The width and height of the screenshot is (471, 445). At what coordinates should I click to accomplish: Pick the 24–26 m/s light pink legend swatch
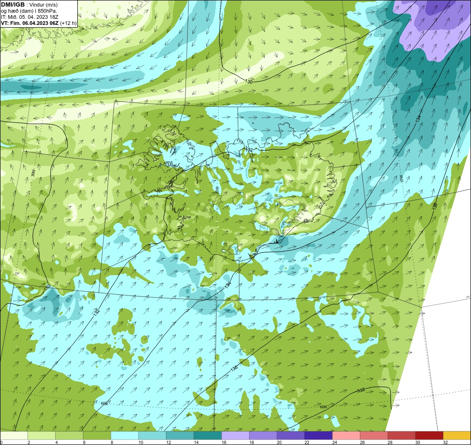(x=346, y=436)
